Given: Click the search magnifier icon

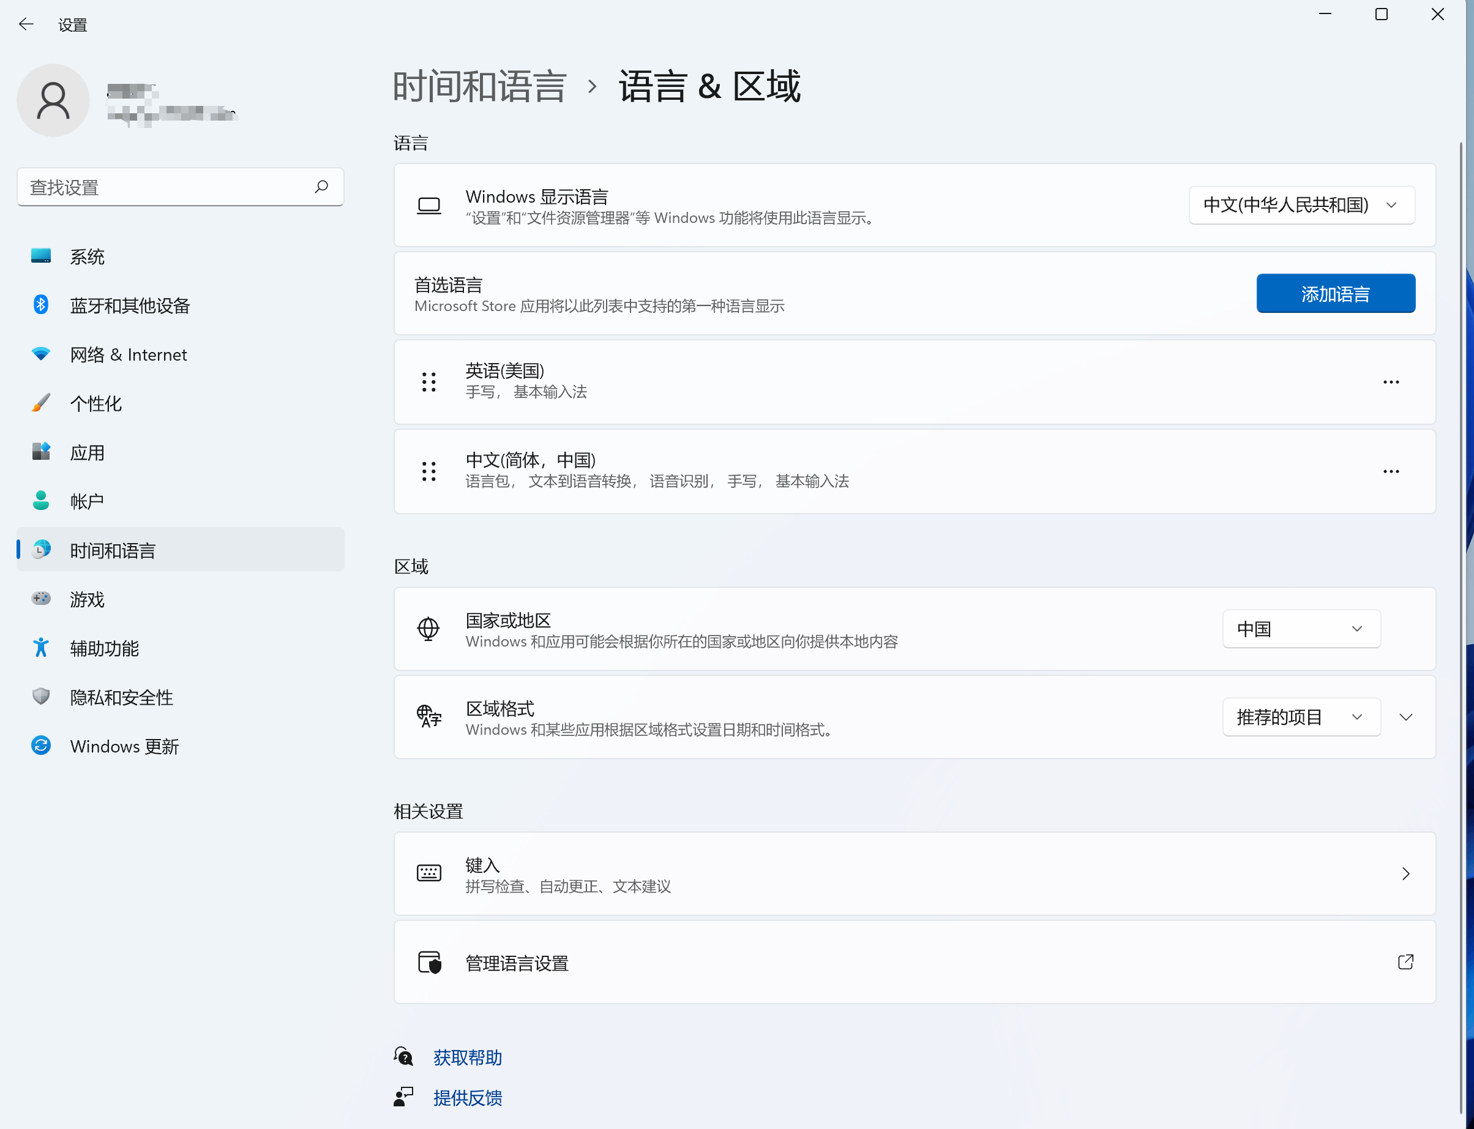Looking at the screenshot, I should [x=321, y=187].
